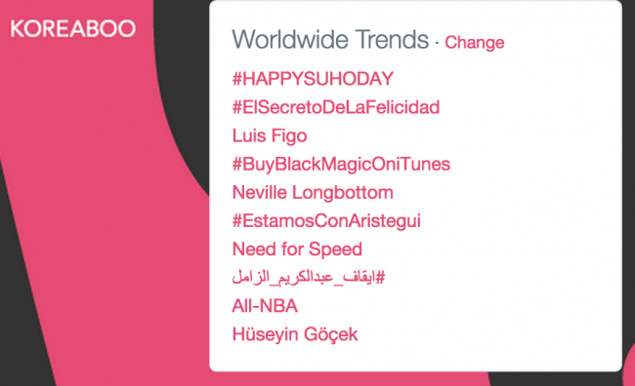The height and width of the screenshot is (386, 635).
Task: Open #BuyBlackMagicOniTunes trending hashtag
Action: [341, 164]
